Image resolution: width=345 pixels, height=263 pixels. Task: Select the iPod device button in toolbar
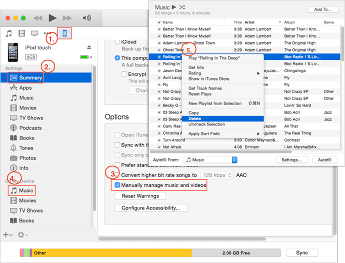64,33
